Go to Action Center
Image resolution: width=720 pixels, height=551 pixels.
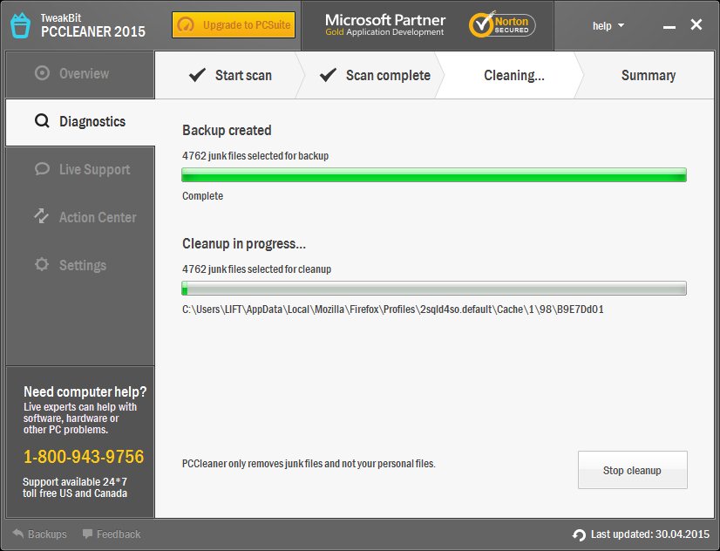[x=80, y=217]
